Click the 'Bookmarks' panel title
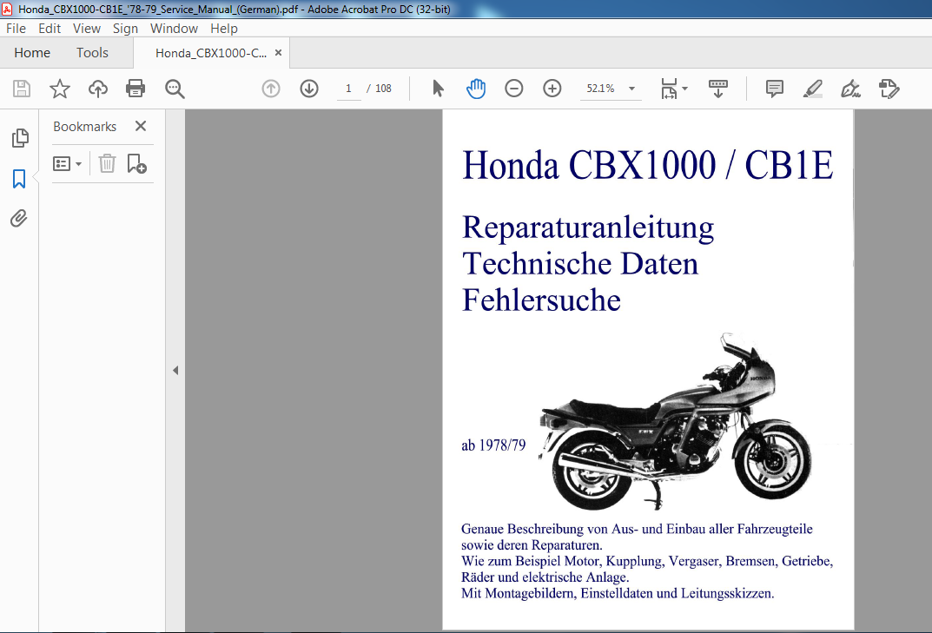Viewport: 932px width, 633px height. pyautogui.click(x=84, y=127)
